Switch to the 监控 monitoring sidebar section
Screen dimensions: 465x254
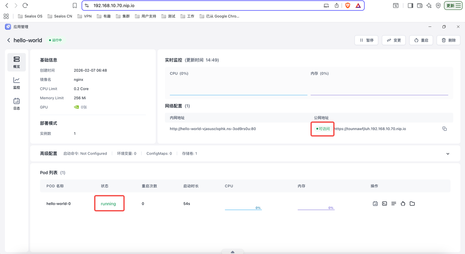tap(16, 83)
